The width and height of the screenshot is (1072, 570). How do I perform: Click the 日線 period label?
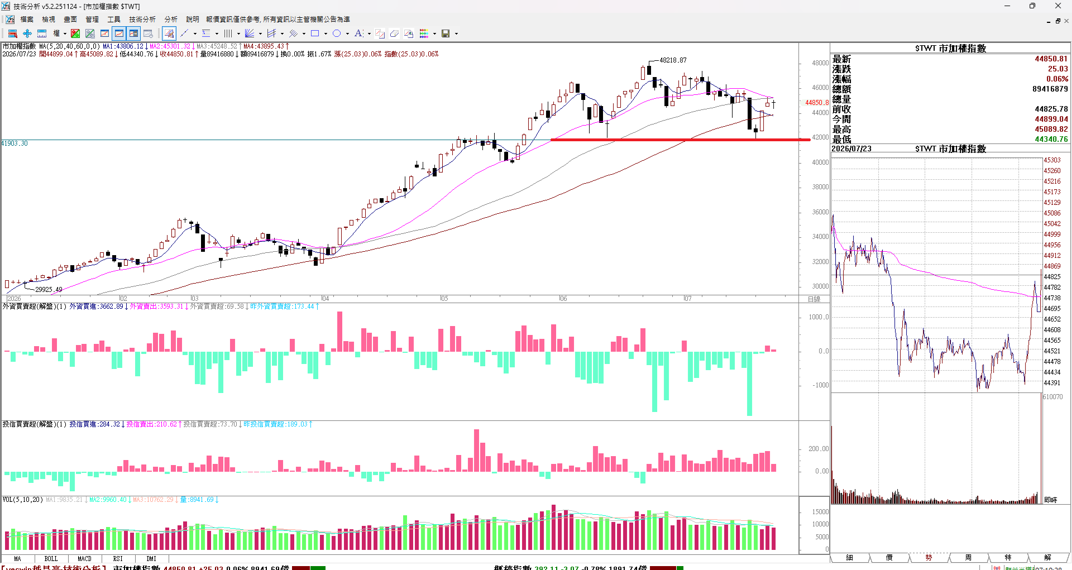(814, 299)
